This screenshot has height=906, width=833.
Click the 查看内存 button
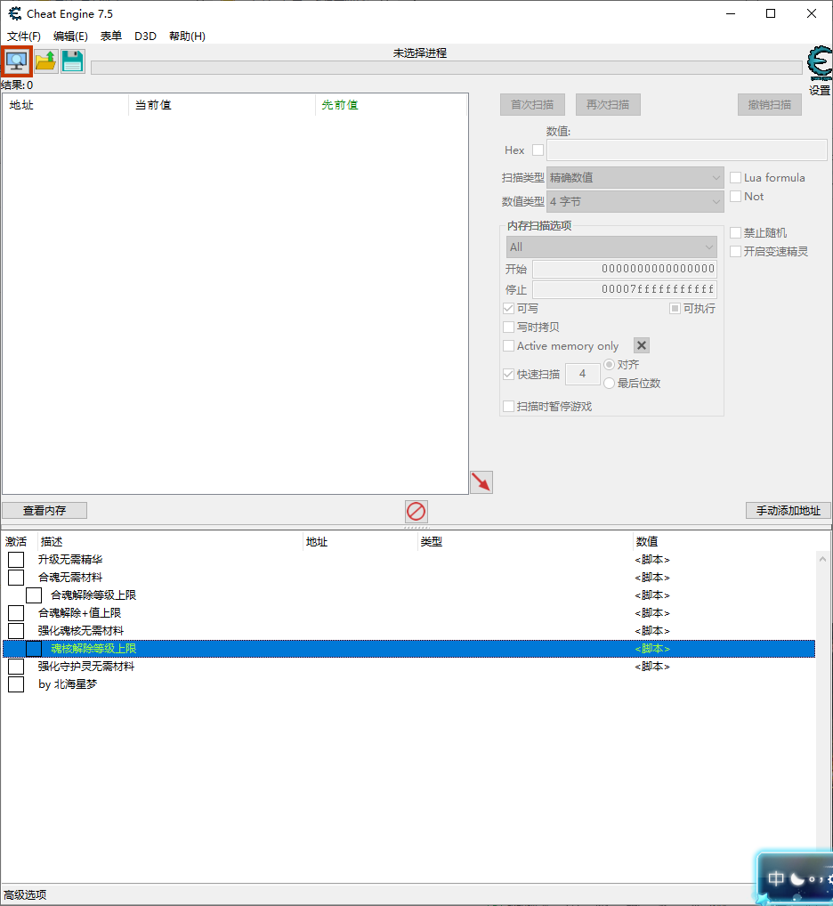pyautogui.click(x=44, y=510)
